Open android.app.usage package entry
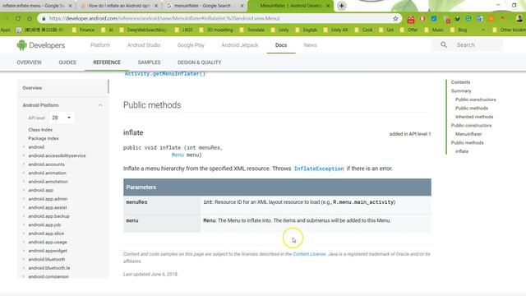Screen dimensions: 526x296 coord(48,243)
